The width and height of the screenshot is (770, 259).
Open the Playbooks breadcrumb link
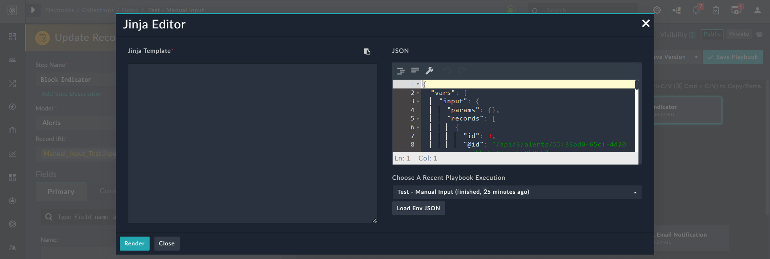59,10
